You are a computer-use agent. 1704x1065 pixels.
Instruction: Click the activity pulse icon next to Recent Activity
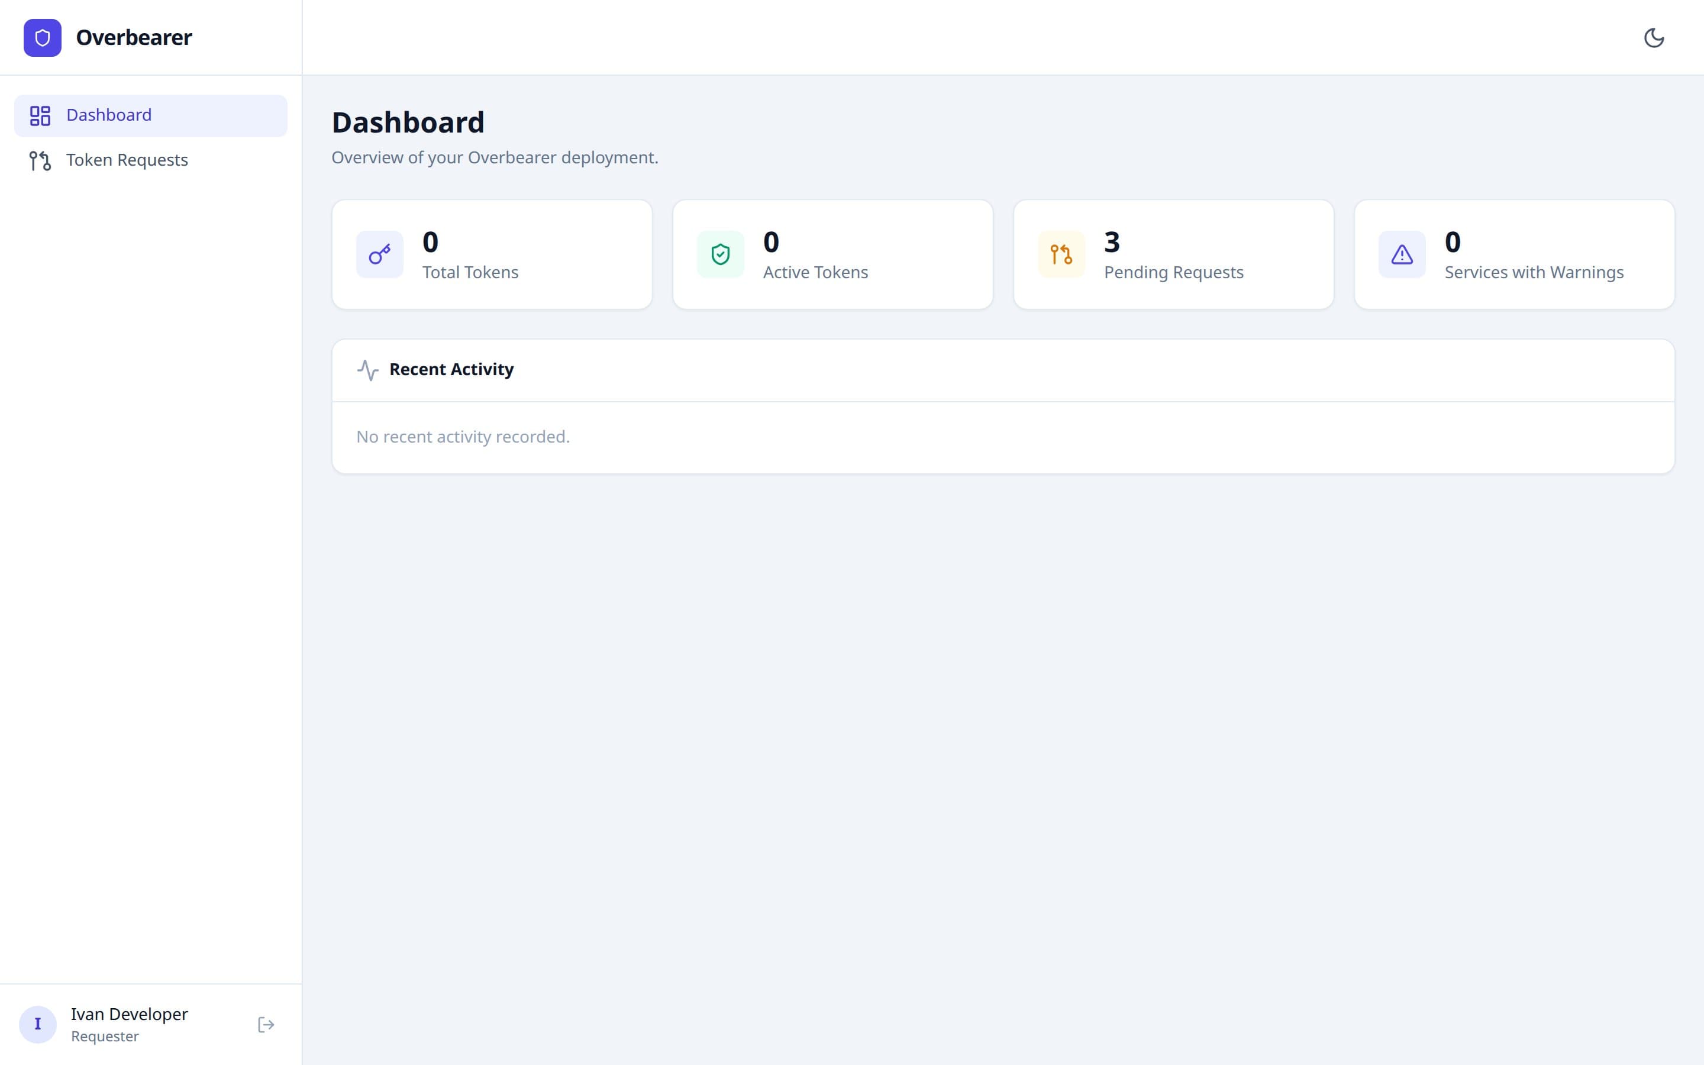367,369
